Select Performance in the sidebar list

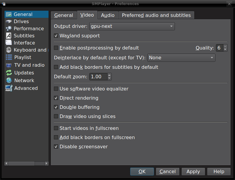click(x=27, y=28)
